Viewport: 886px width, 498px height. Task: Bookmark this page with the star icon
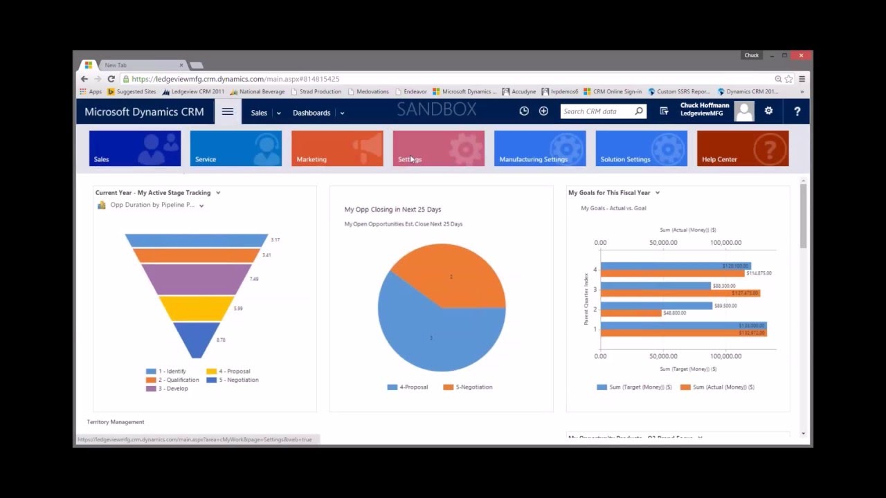pyautogui.click(x=788, y=79)
